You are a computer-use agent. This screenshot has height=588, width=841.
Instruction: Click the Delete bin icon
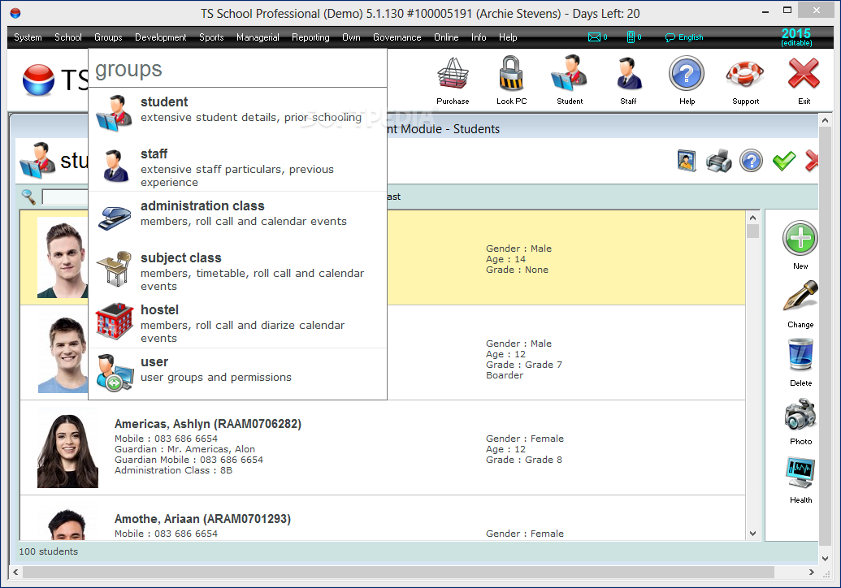[x=800, y=354]
